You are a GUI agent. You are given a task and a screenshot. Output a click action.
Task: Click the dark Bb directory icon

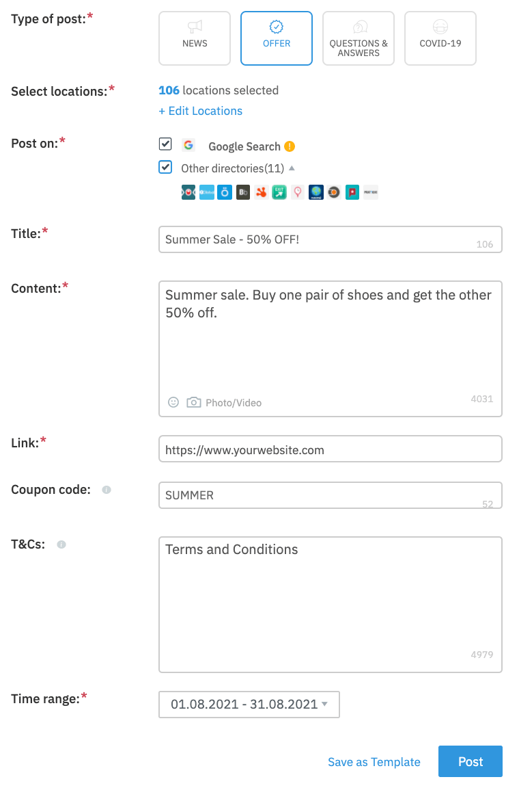[x=243, y=192]
